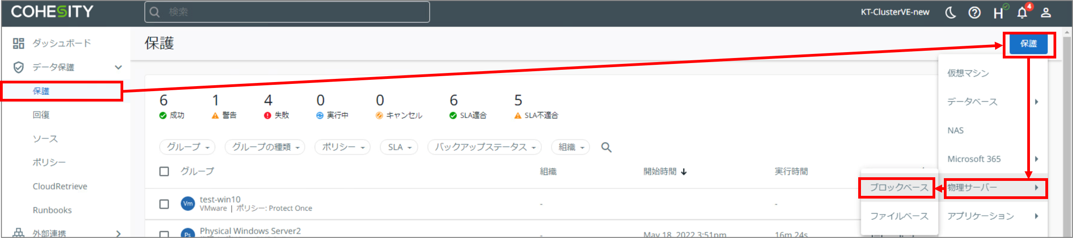The image size is (1073, 238).
Task: Select アプリケーション menu item
Action: [x=993, y=216]
